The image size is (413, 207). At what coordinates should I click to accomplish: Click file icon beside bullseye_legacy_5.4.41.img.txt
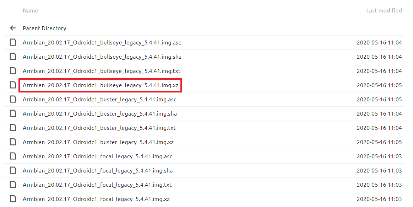coord(13,71)
